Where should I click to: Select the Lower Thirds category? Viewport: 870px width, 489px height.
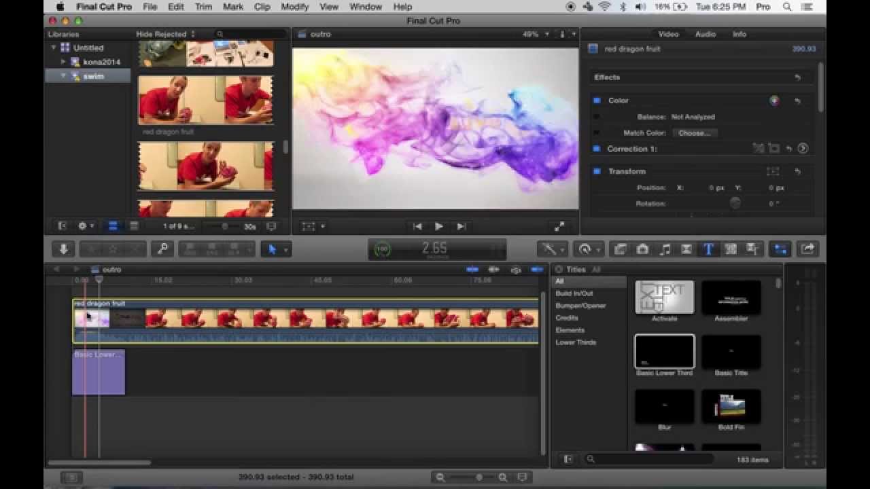click(x=576, y=342)
